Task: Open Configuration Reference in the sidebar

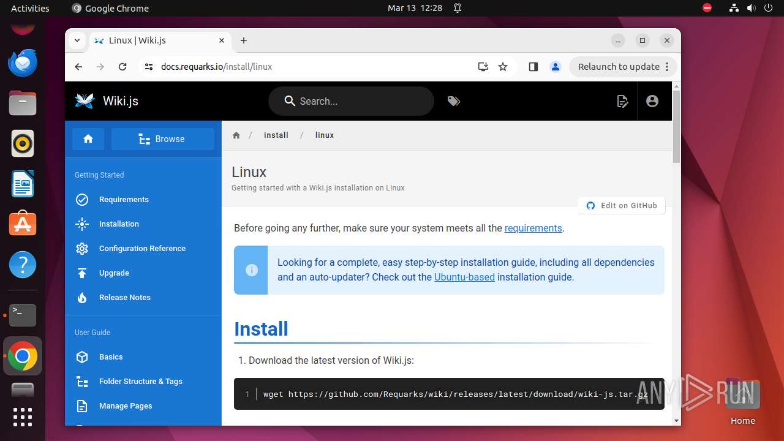Action: tap(142, 249)
